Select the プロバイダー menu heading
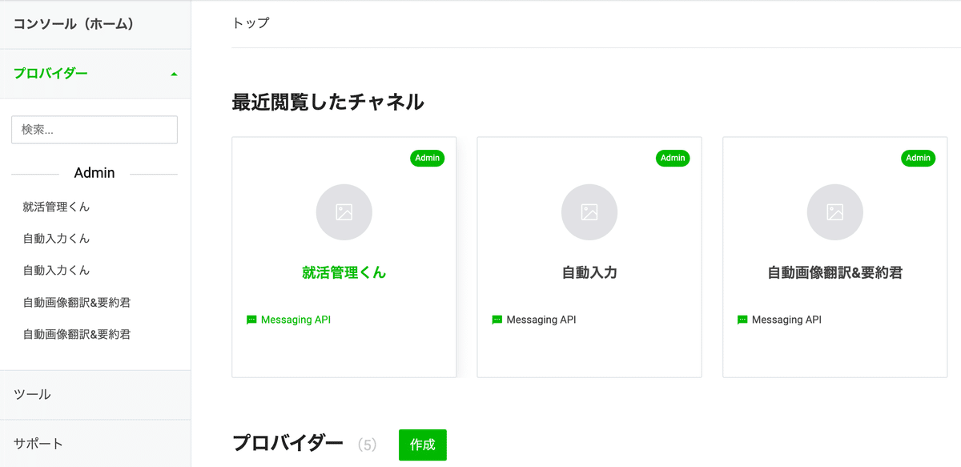Viewport: 961px width, 467px height. point(51,74)
